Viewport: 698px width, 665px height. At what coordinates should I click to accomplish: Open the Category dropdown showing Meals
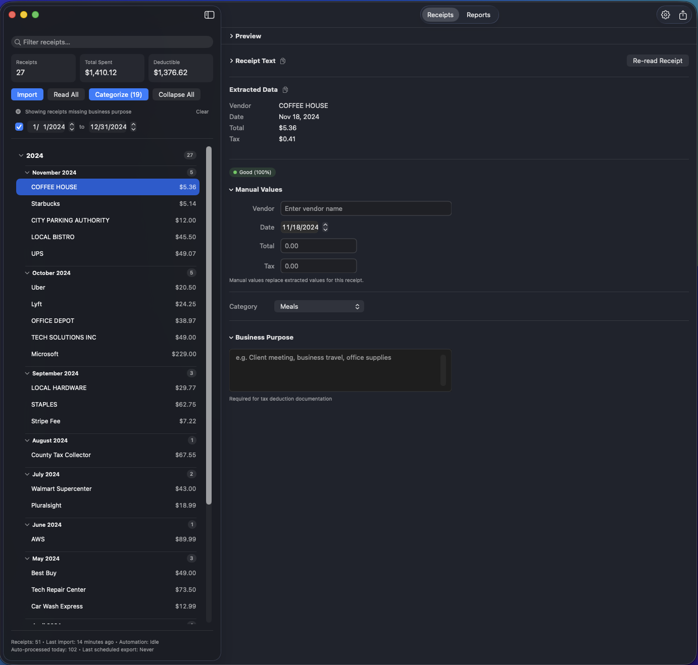pos(319,306)
